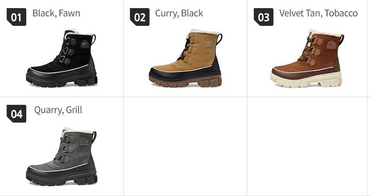The width and height of the screenshot is (371, 196).
Task: Click the brown outsole of the Curry boot
Action: click(185, 81)
